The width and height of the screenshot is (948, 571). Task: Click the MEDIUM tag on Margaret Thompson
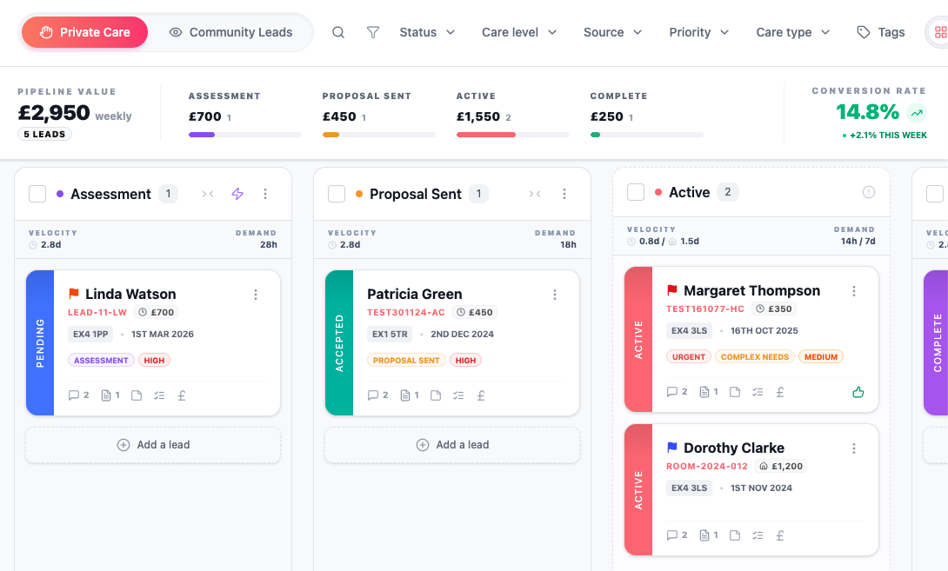point(820,356)
